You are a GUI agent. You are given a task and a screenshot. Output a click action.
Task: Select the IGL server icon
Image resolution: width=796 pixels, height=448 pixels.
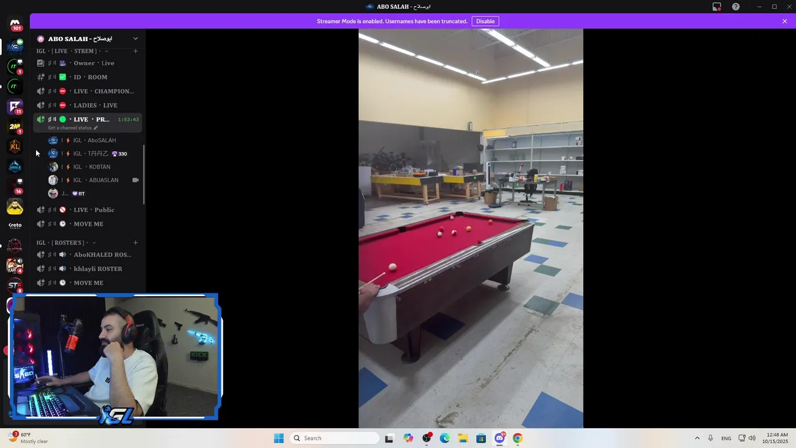point(15,45)
